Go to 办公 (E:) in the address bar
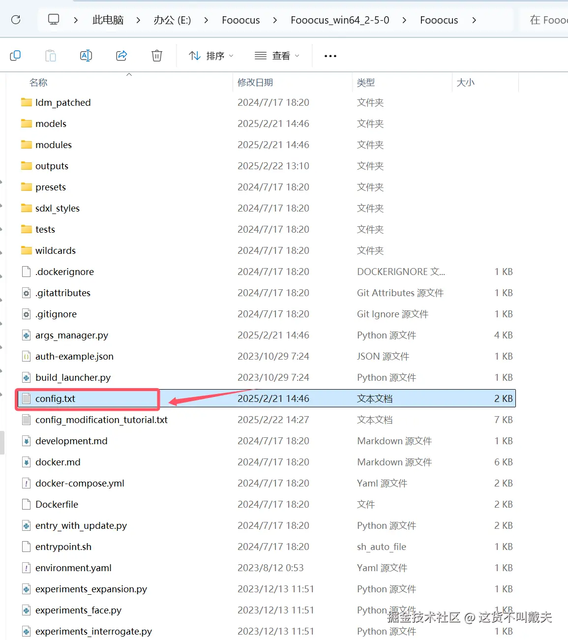 point(172,20)
